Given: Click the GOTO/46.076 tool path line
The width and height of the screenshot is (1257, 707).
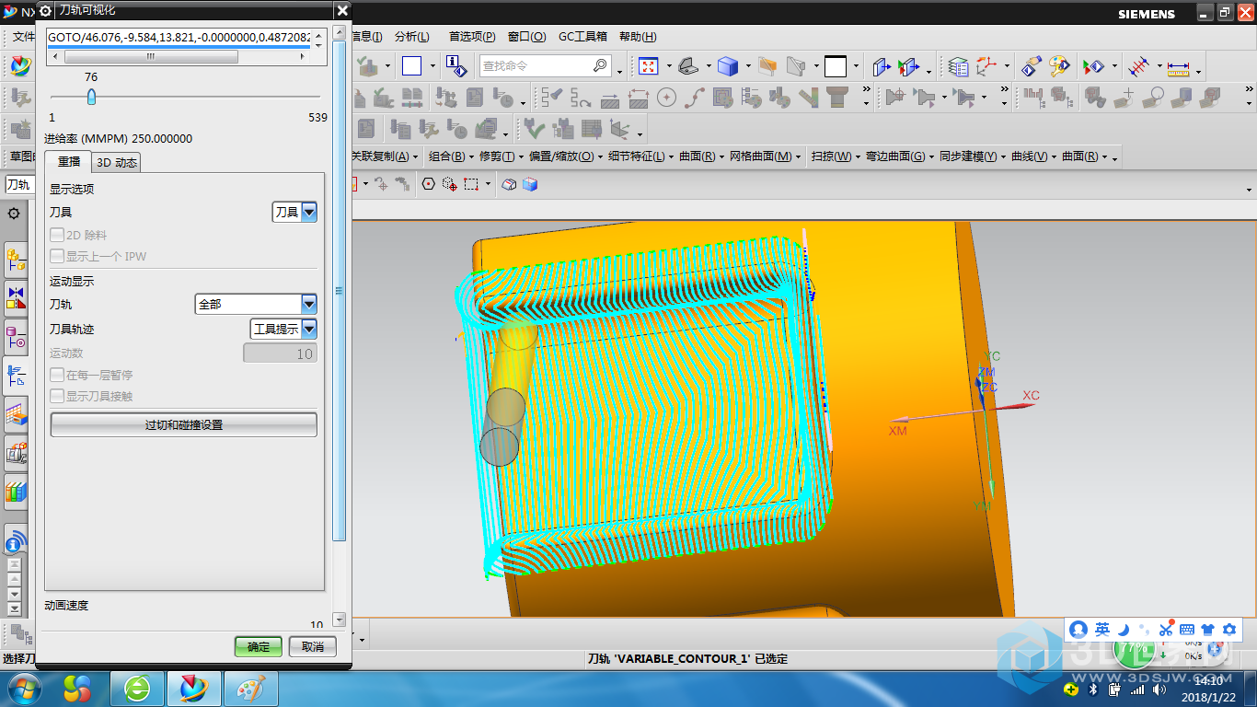Looking at the screenshot, I should 180,37.
